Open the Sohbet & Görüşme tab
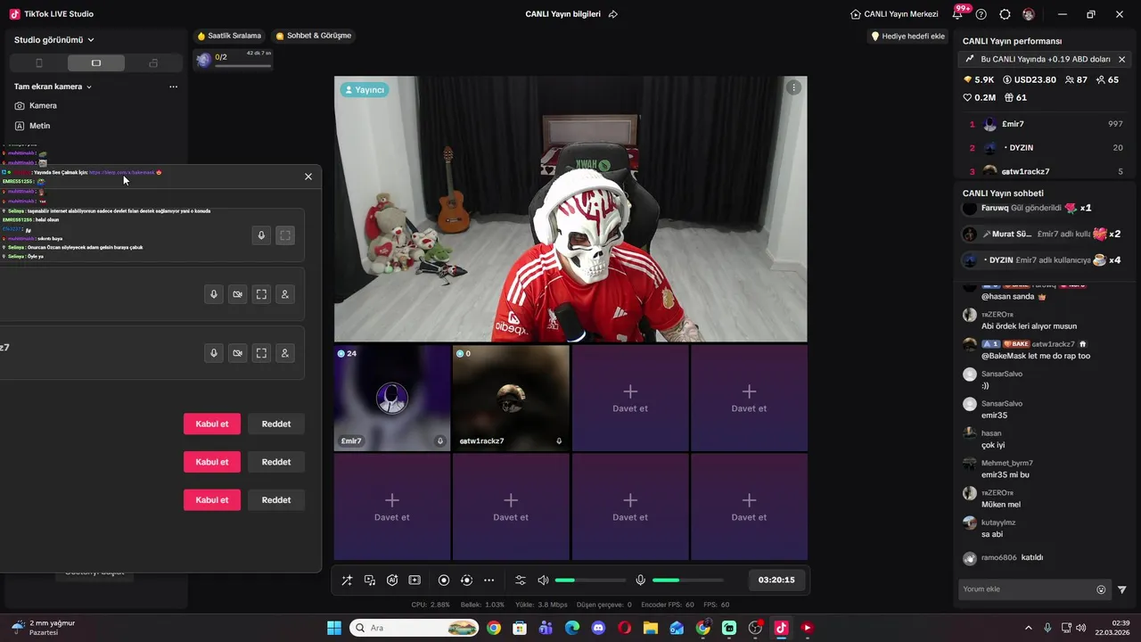 tap(313, 36)
